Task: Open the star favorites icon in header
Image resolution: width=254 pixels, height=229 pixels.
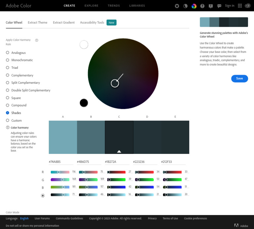Action: click(x=177, y=6)
